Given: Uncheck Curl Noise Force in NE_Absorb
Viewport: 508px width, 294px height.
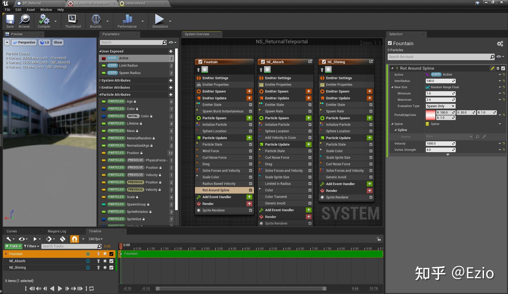Looking at the screenshot, I should [x=310, y=157].
